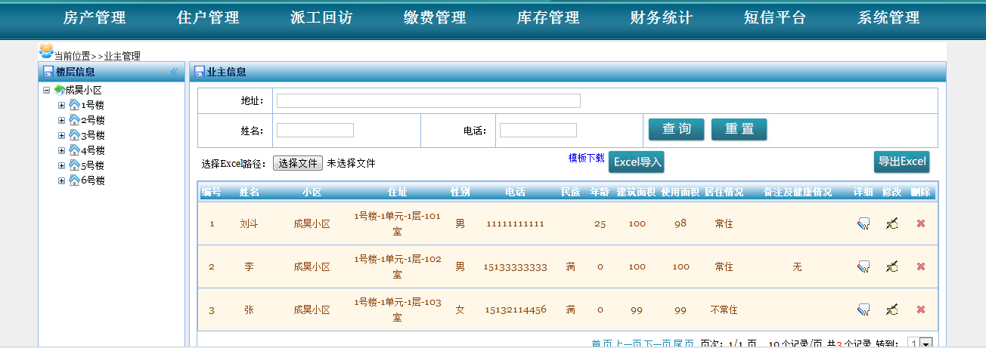The image size is (986, 348).
Task: Click the 居住情况 column header
Action: coord(724,192)
